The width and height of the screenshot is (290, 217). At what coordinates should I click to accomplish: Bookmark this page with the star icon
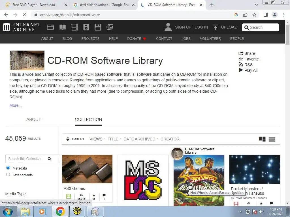(254, 15)
